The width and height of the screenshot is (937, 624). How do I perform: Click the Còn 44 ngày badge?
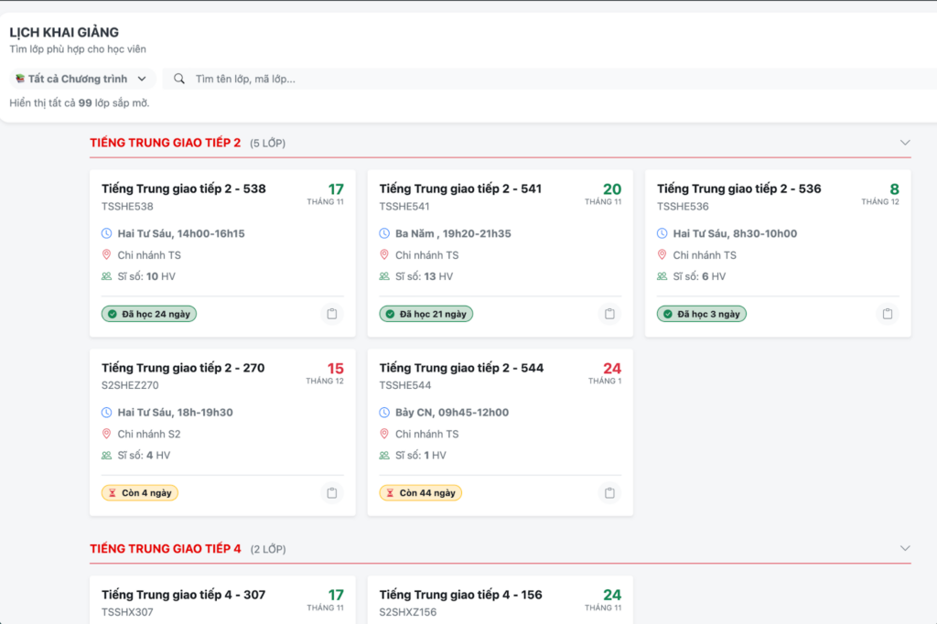421,493
